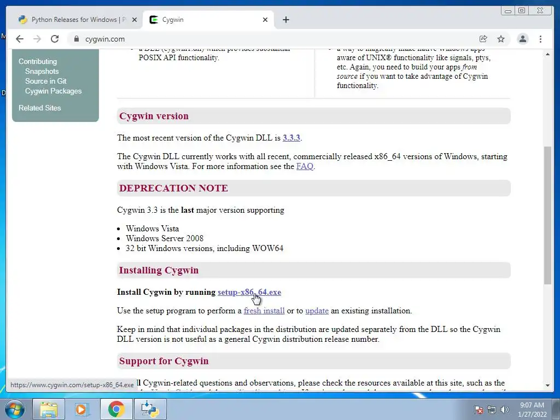This screenshot has width=560, height=420.
Task: Open the Python installer taskbar icon
Action: tap(150, 409)
